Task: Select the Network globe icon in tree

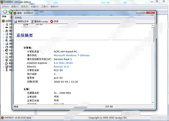Action: (7, 47)
